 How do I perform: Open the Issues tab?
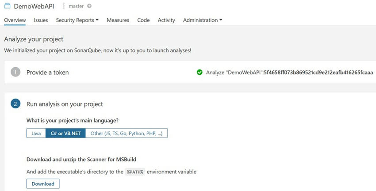click(x=41, y=20)
